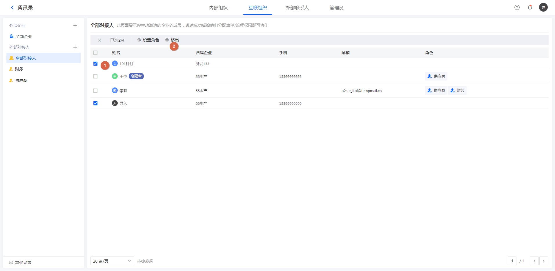Go to next page with right chevron
Screen dimensions: 555x271
tap(543, 261)
